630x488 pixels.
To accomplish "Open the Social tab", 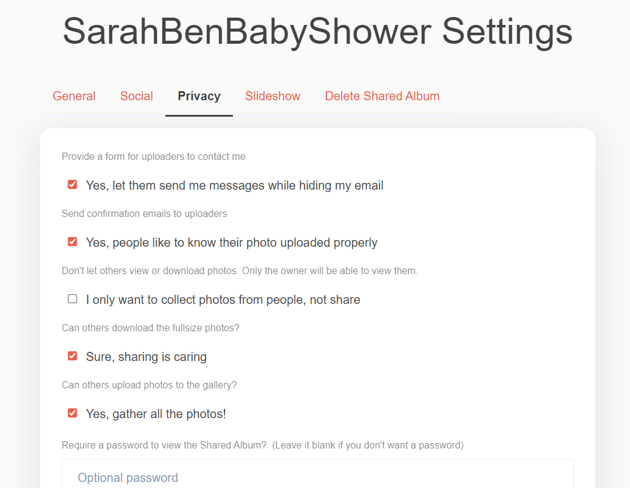I will pyautogui.click(x=136, y=96).
